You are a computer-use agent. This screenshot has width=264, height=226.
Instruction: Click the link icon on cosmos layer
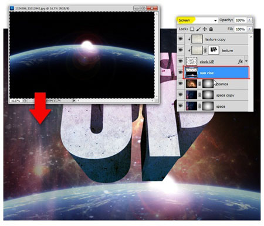[x=199, y=84]
